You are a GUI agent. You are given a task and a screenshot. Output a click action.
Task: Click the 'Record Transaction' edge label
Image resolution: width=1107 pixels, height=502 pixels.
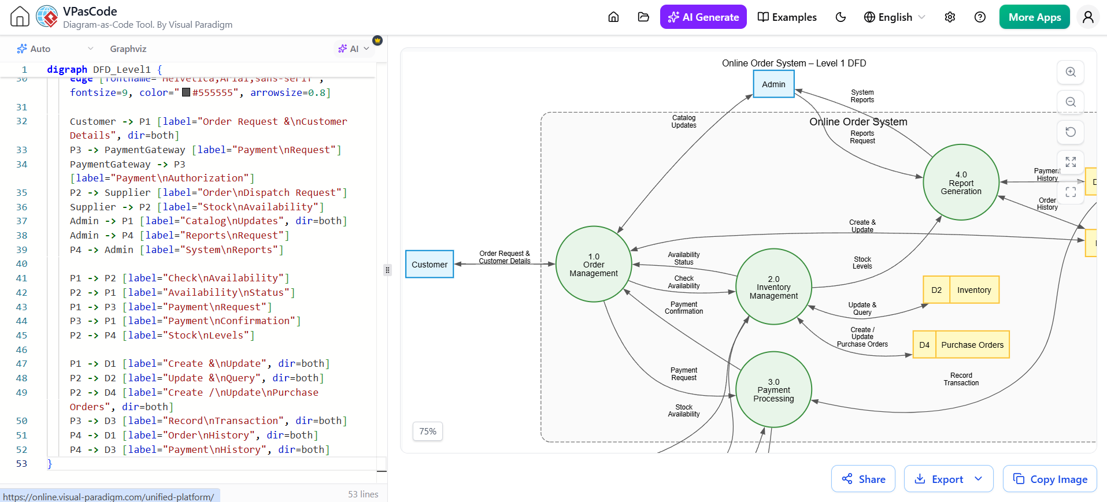pos(961,379)
